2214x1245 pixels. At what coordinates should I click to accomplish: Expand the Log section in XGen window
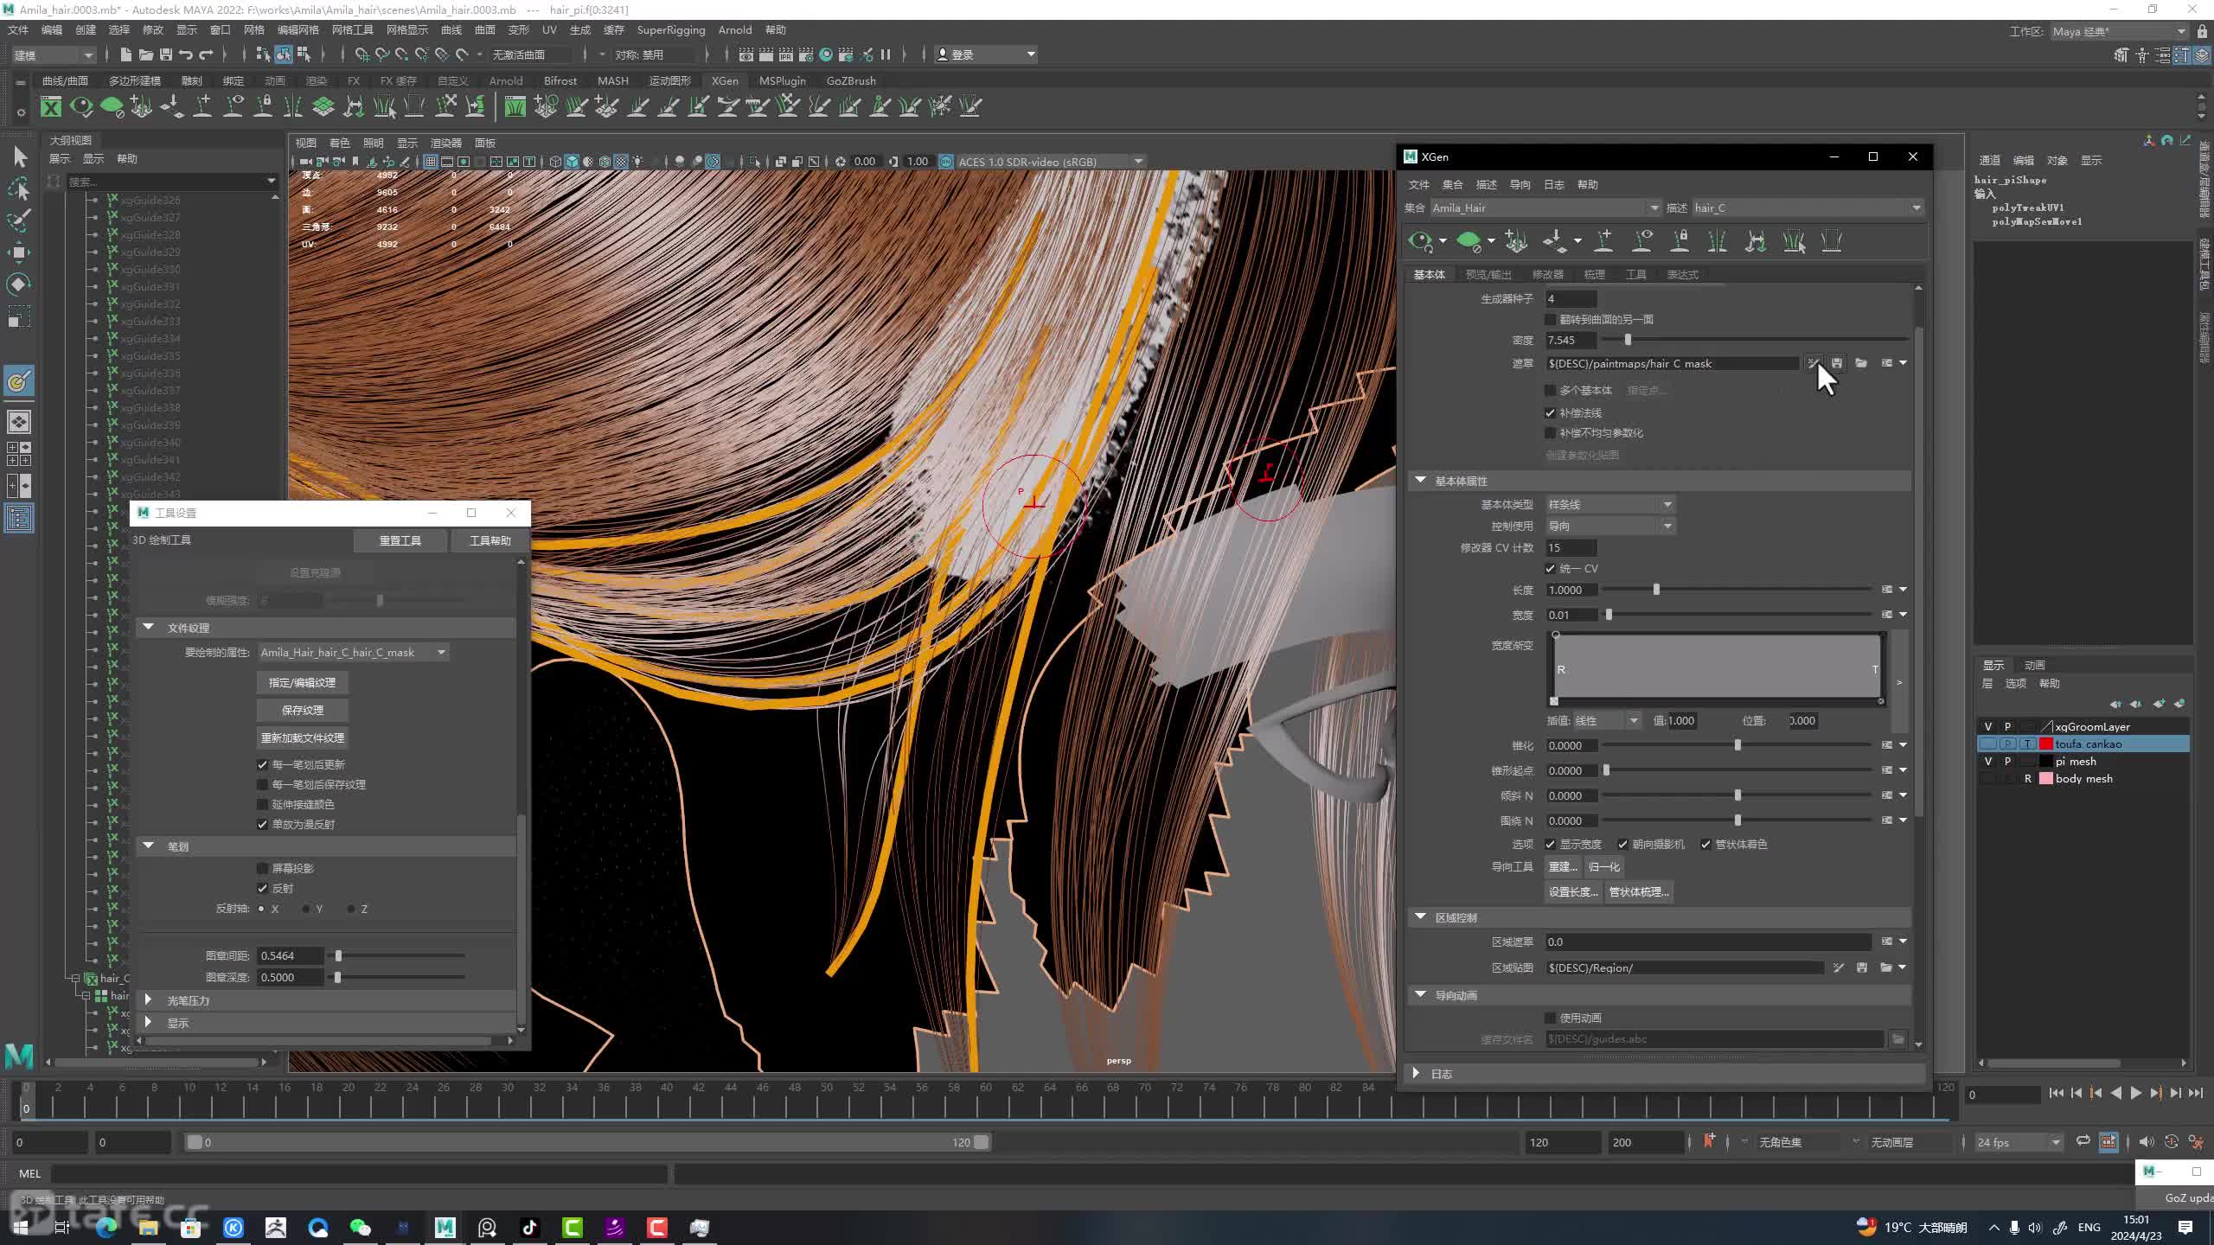[x=1416, y=1074]
